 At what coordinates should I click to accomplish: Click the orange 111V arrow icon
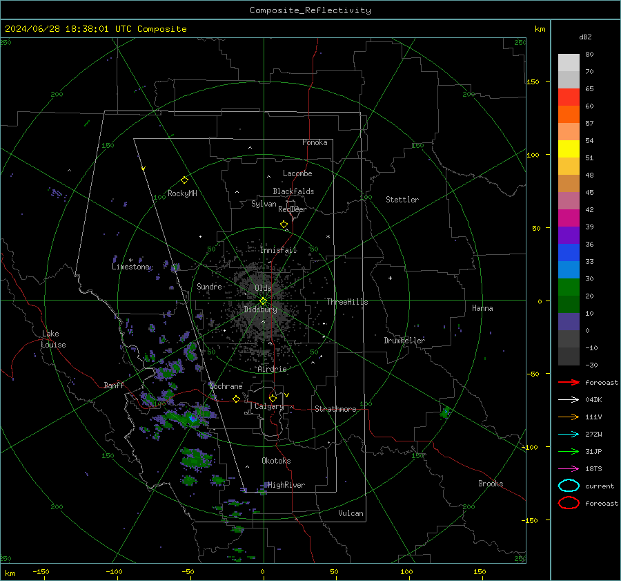point(569,417)
